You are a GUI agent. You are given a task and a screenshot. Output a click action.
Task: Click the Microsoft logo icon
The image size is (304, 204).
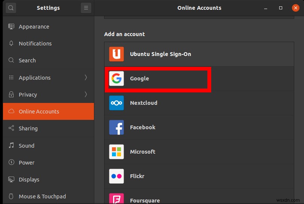click(x=116, y=152)
